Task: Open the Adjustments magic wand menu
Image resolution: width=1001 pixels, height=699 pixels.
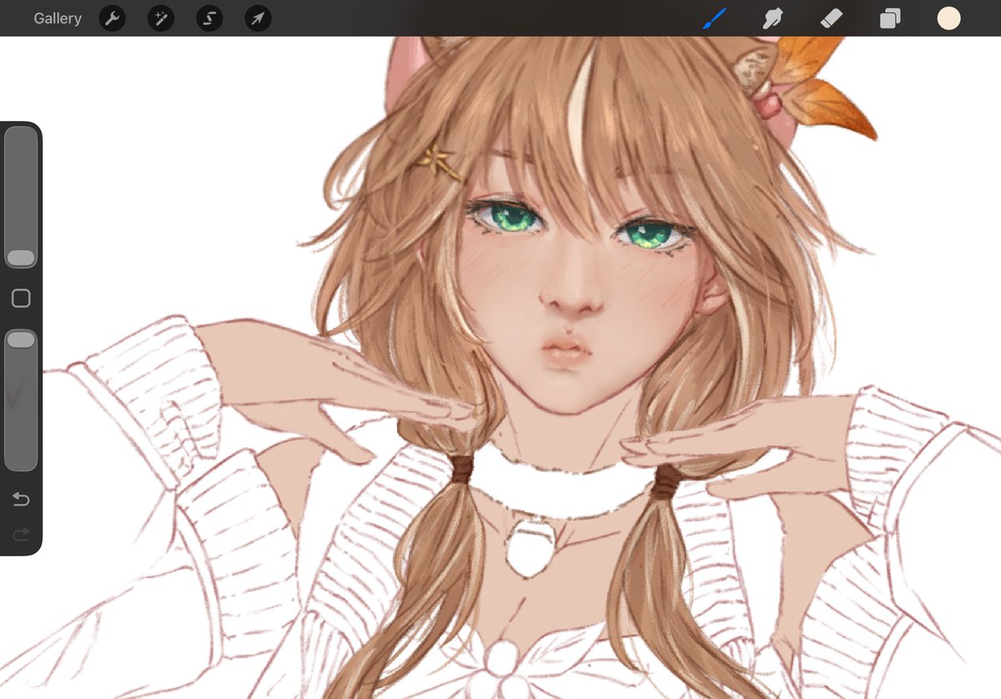Action: (x=161, y=18)
